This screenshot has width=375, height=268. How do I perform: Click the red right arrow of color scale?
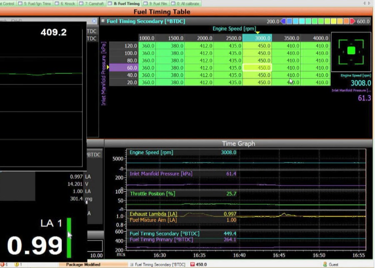(352, 22)
